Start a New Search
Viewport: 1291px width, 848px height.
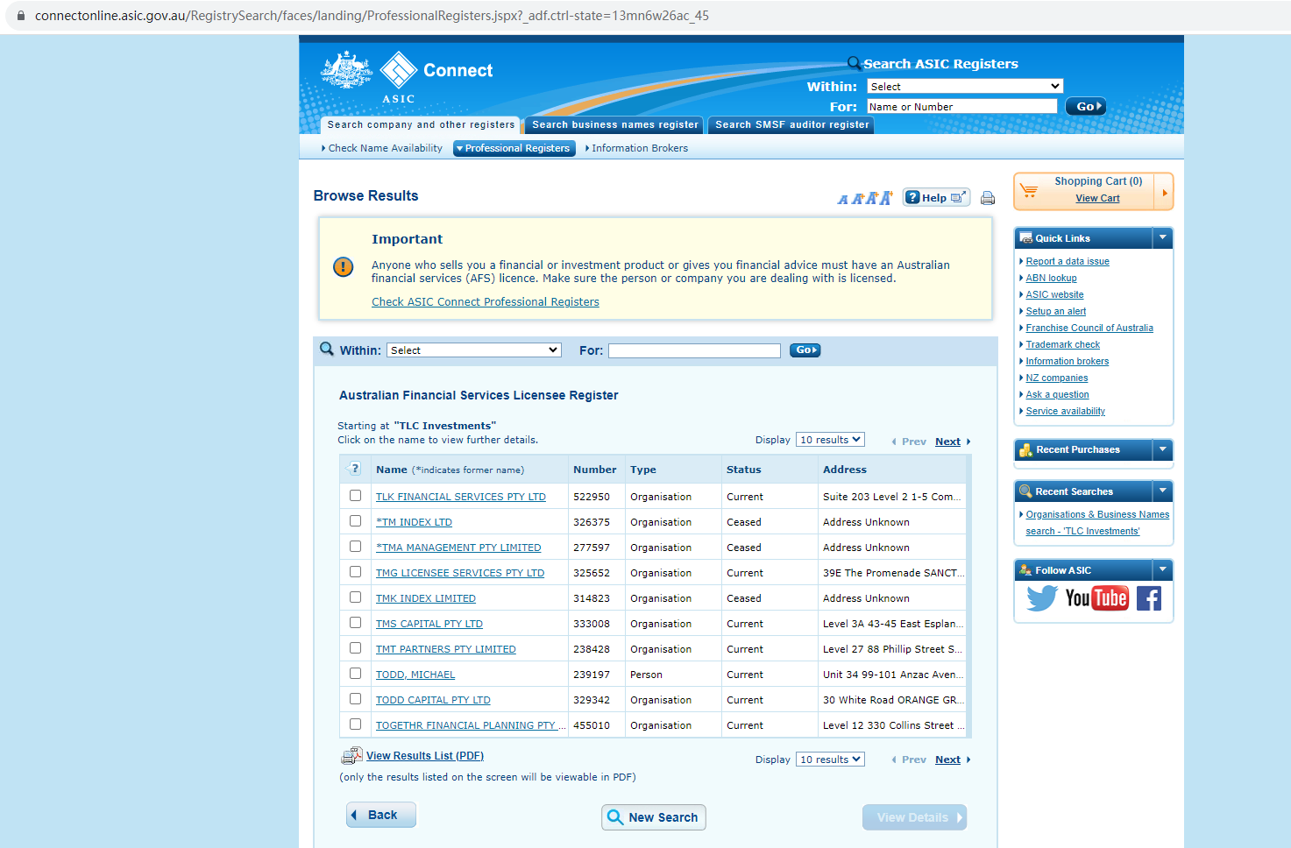pyautogui.click(x=654, y=817)
